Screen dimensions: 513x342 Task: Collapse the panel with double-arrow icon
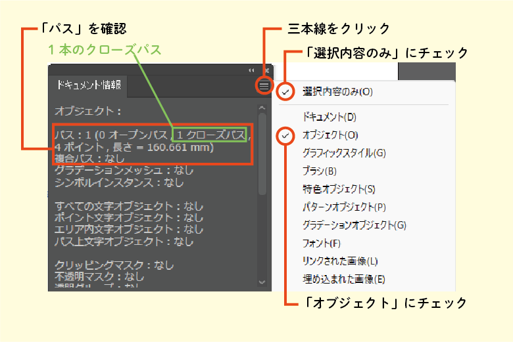251,70
